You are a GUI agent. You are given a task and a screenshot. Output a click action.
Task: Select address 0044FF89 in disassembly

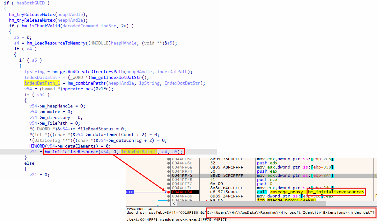coord(182,196)
